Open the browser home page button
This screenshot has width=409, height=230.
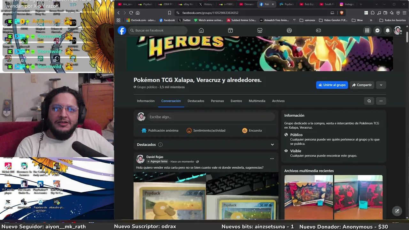[x=138, y=13]
